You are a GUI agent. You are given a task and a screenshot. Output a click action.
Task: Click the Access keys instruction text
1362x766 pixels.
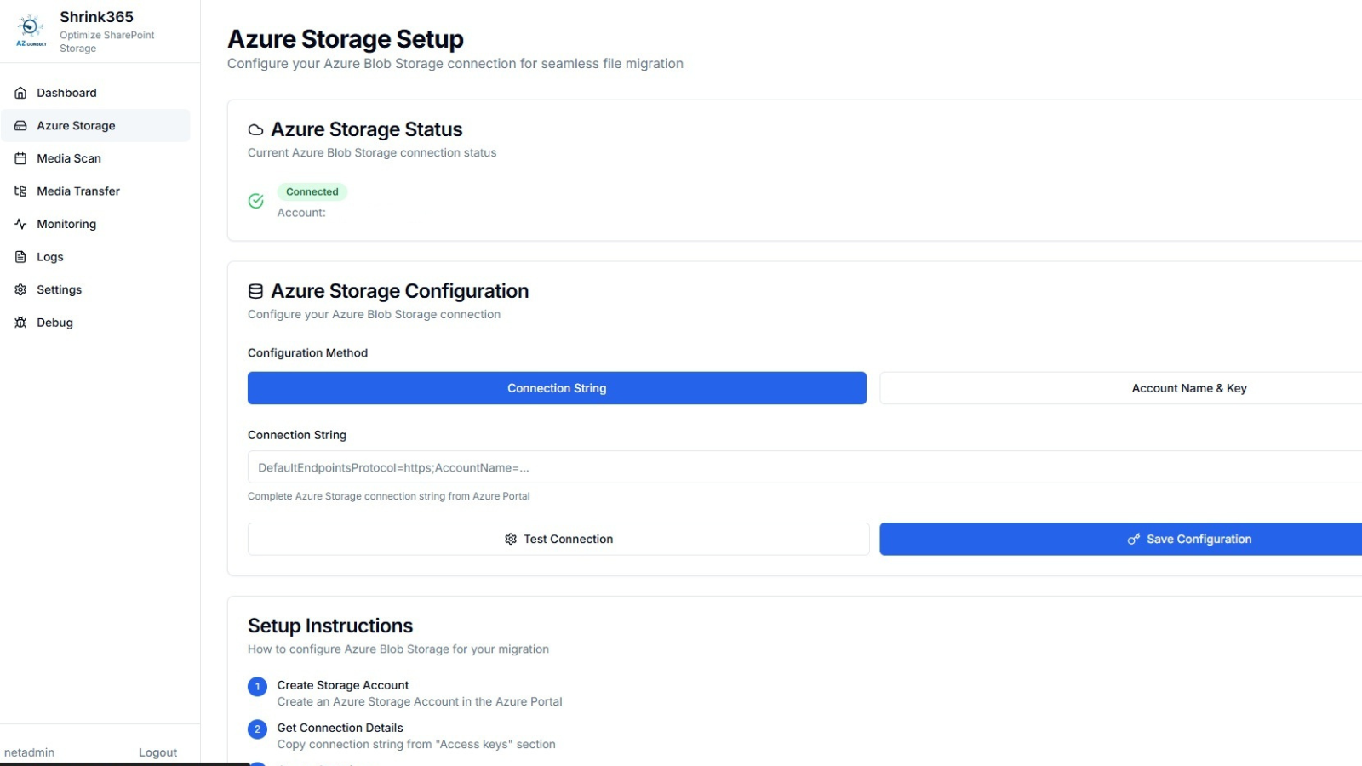point(416,744)
